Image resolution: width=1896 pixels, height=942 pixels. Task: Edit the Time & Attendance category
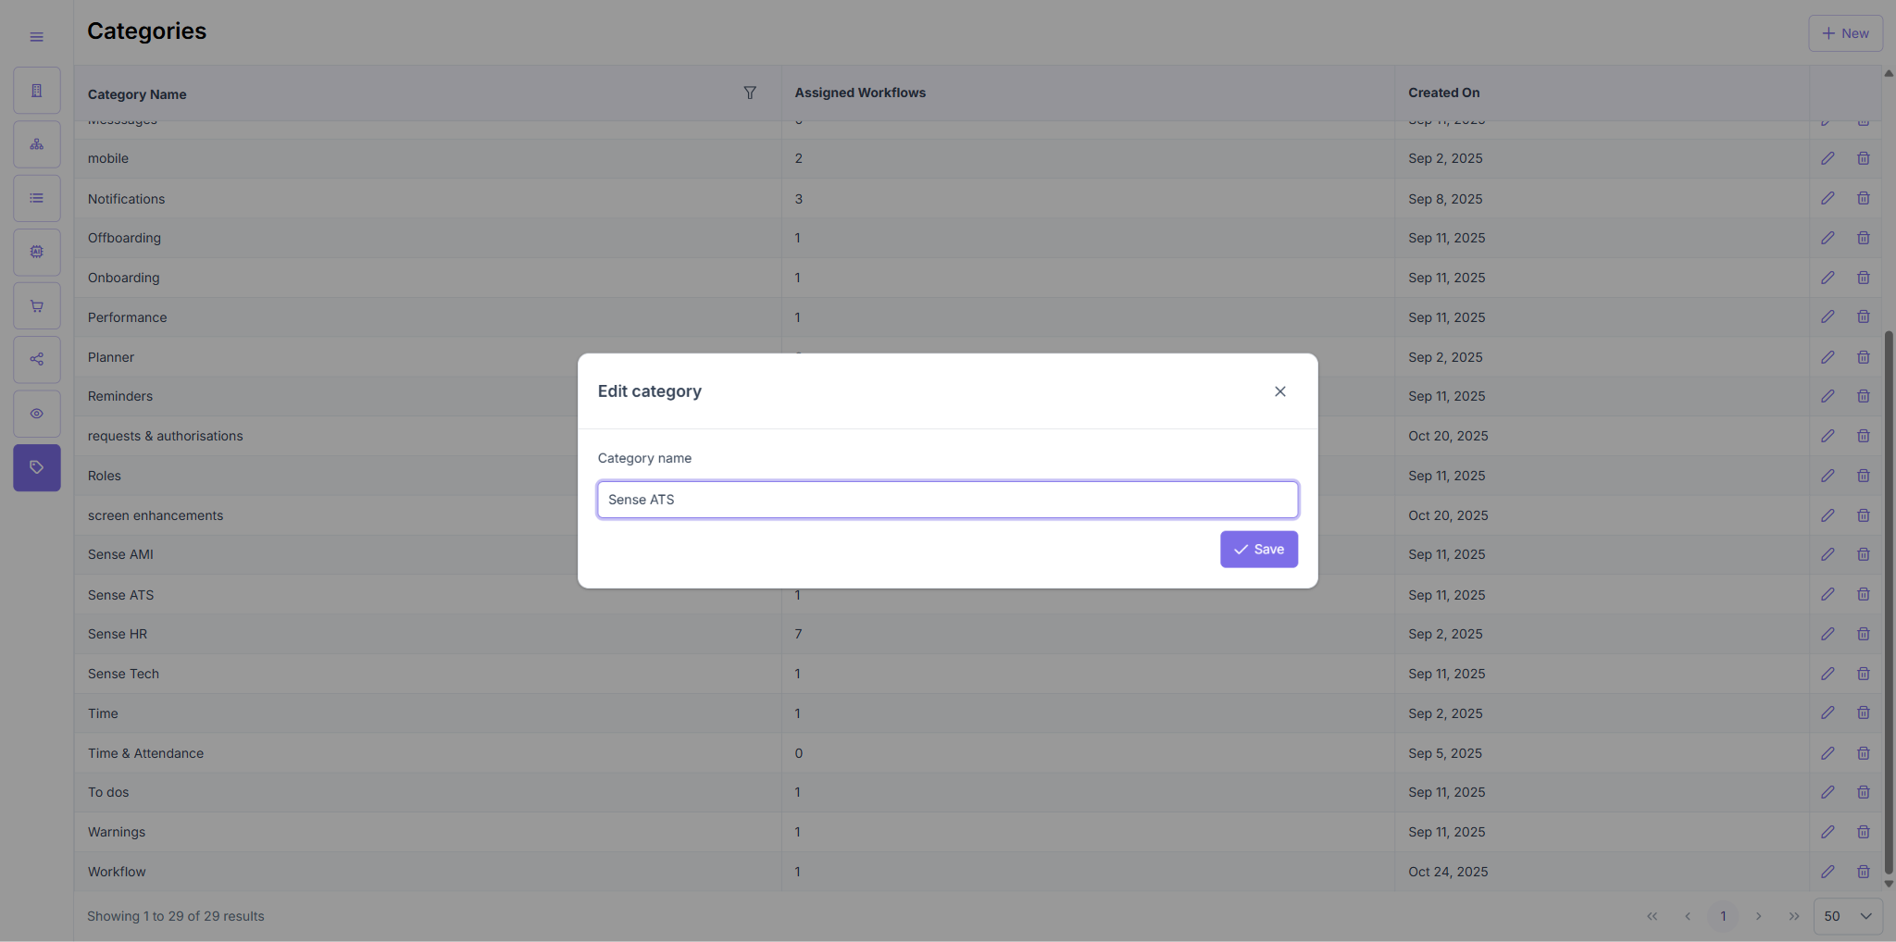tap(1827, 753)
